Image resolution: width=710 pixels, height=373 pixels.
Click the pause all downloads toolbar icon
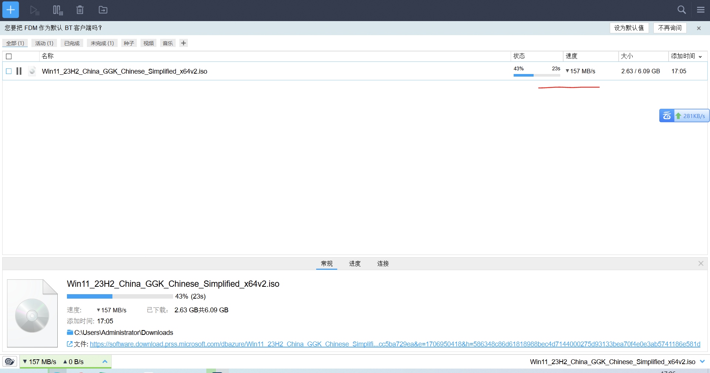tap(58, 10)
